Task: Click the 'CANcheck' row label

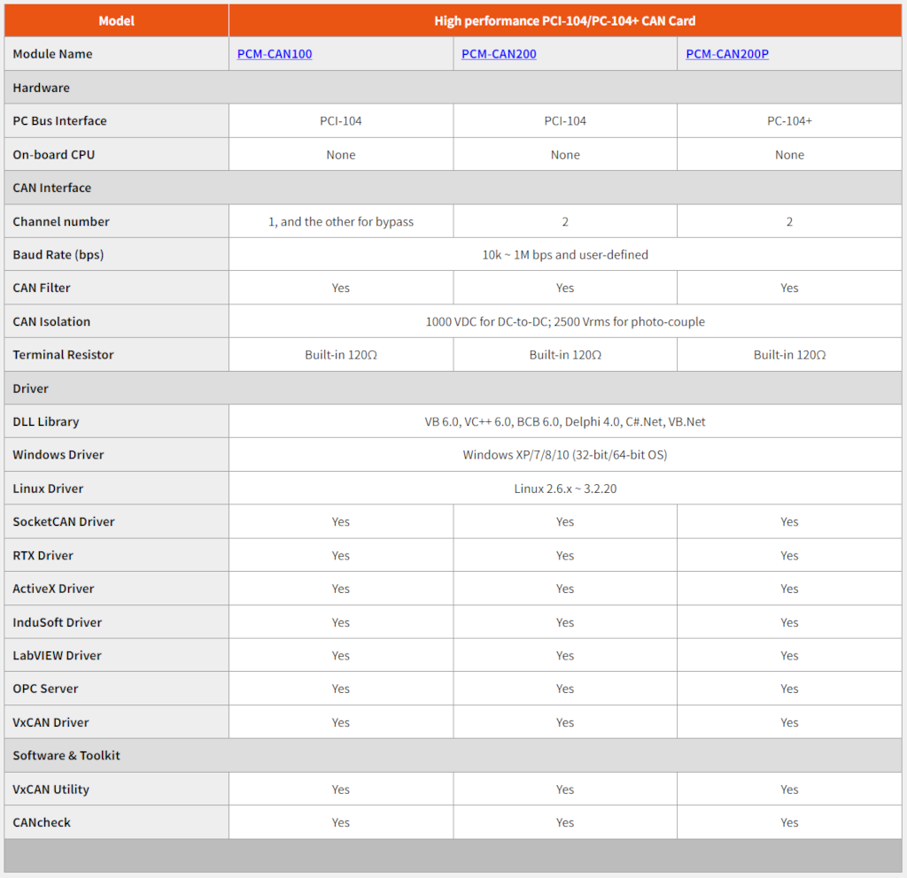Action: click(42, 822)
